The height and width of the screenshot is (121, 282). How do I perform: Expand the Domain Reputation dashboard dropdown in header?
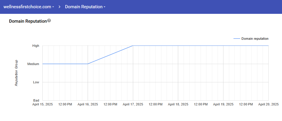[85, 6]
